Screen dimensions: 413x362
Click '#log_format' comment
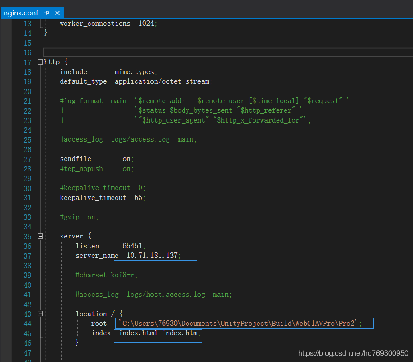click(81, 101)
